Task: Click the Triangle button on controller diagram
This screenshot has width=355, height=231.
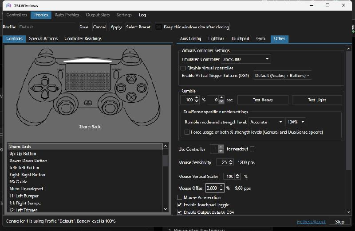Action: pos(131,79)
